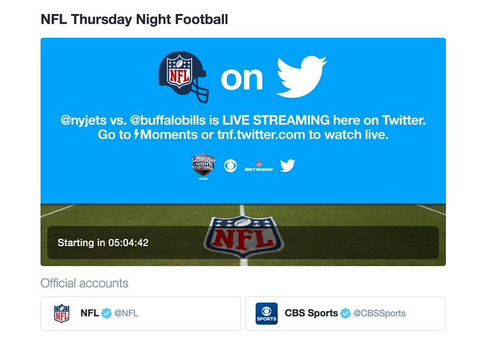Click the NFL shield avatar in Official accounts
Image resolution: width=486 pixels, height=350 pixels.
[x=62, y=314]
